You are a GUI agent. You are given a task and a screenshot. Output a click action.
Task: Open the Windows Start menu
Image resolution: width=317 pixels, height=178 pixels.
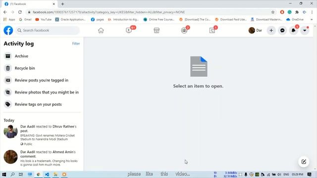point(4,175)
